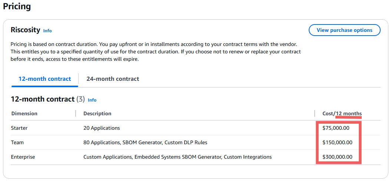Click the Description column header
The width and height of the screenshot is (391, 182).
97,114
